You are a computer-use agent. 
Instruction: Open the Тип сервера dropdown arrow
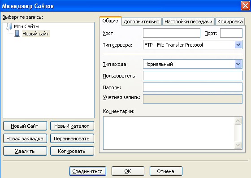238,45
